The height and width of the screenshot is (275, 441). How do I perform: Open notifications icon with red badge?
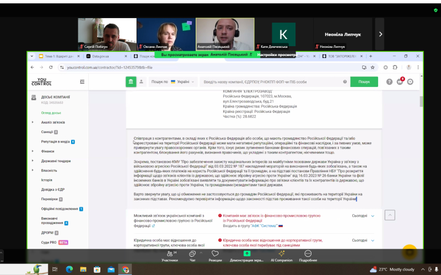(x=400, y=81)
